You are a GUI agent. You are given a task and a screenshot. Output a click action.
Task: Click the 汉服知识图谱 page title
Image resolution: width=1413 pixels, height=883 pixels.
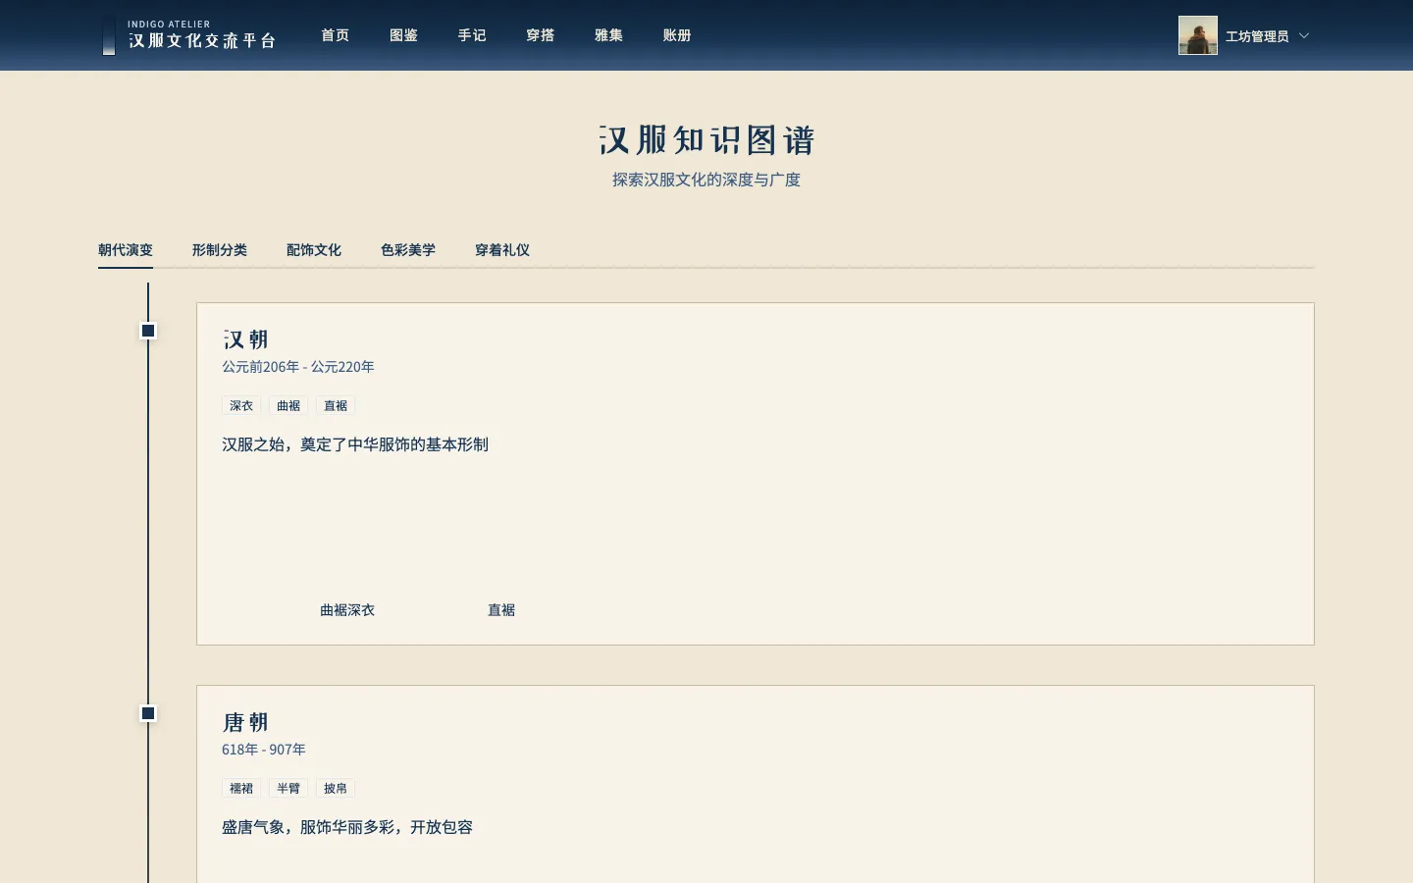[x=706, y=140]
